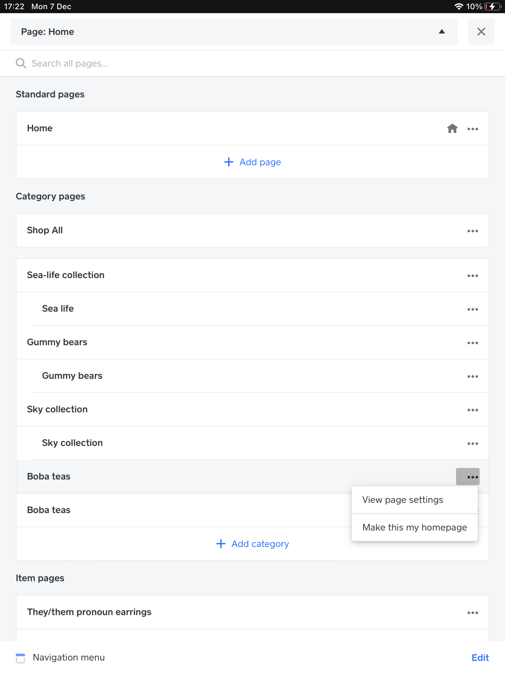This screenshot has width=505, height=674.
Task: Open more options for Sea life subpage
Action: 472,309
